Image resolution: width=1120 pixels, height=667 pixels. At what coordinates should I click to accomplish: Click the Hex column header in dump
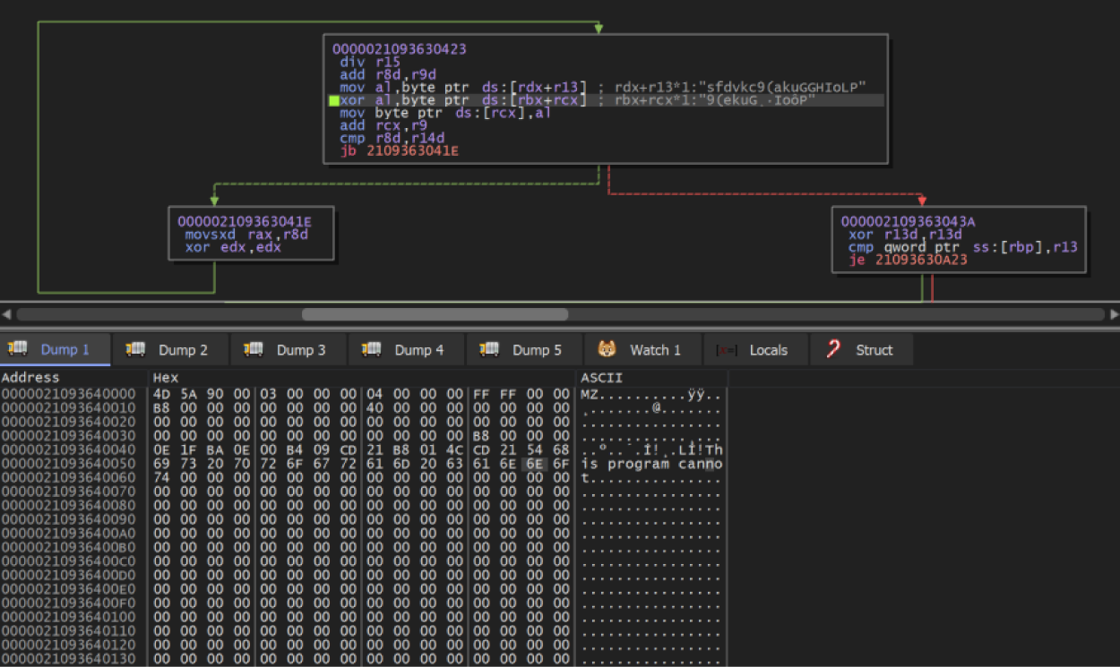tap(166, 378)
